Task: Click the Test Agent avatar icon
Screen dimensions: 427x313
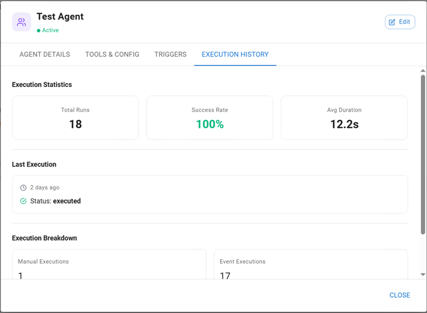Action: tap(21, 22)
